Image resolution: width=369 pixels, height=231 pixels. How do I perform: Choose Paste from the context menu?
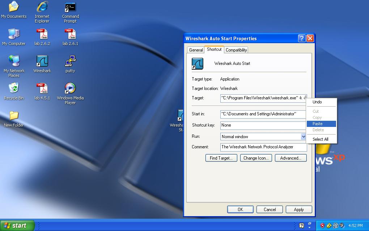tap(322, 124)
